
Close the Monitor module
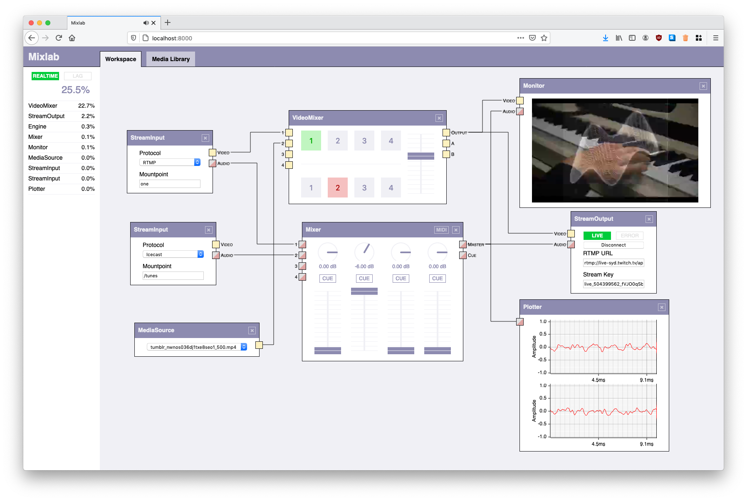[x=703, y=86]
